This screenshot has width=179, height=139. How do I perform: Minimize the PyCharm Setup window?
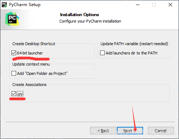click(x=138, y=5)
